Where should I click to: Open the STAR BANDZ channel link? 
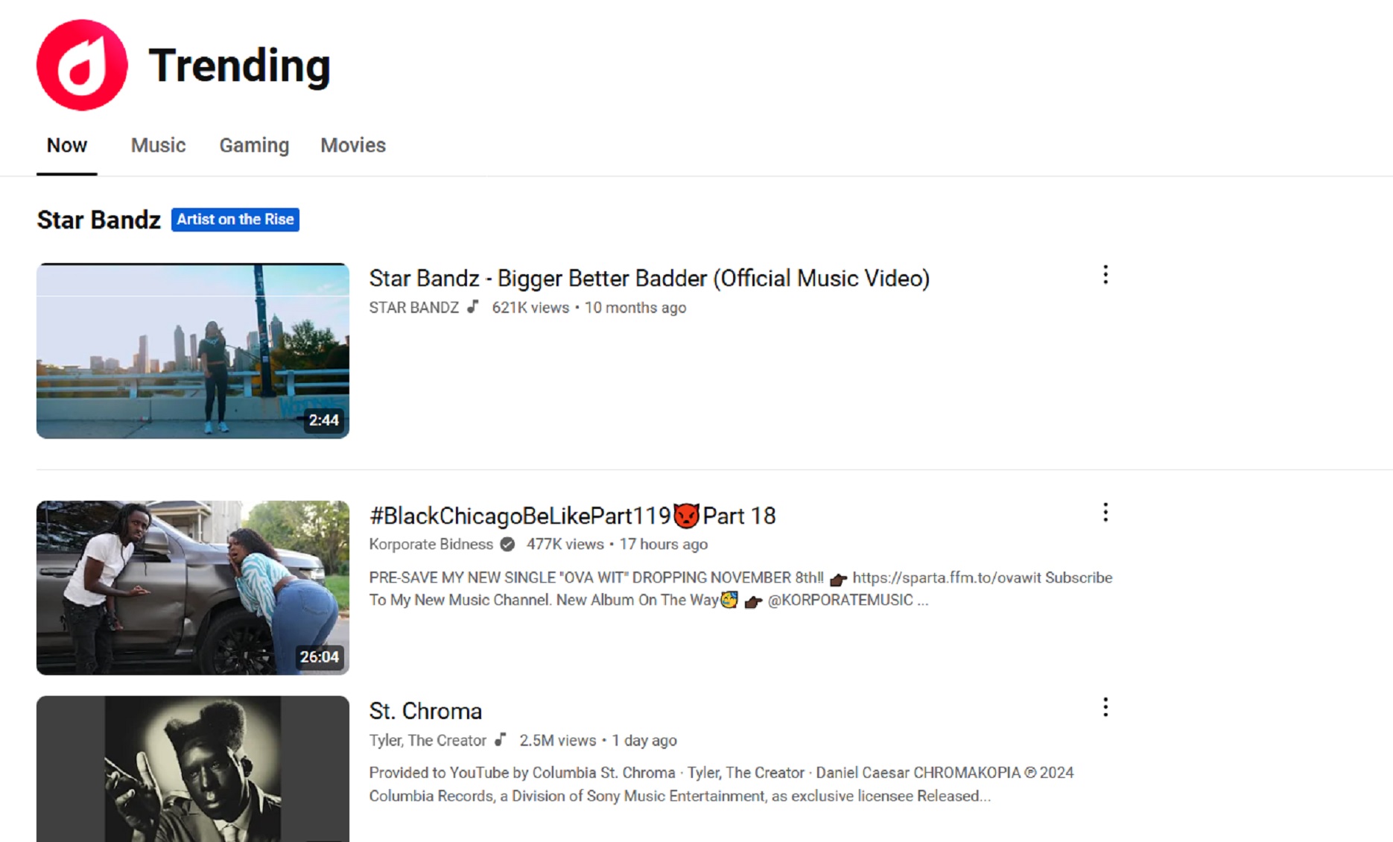pyautogui.click(x=414, y=308)
